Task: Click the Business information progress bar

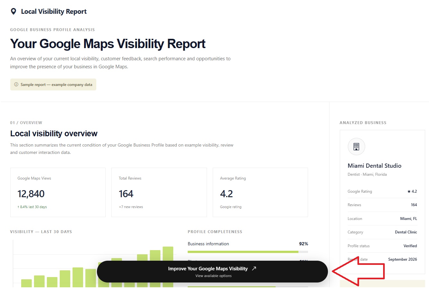Action: 248,252
